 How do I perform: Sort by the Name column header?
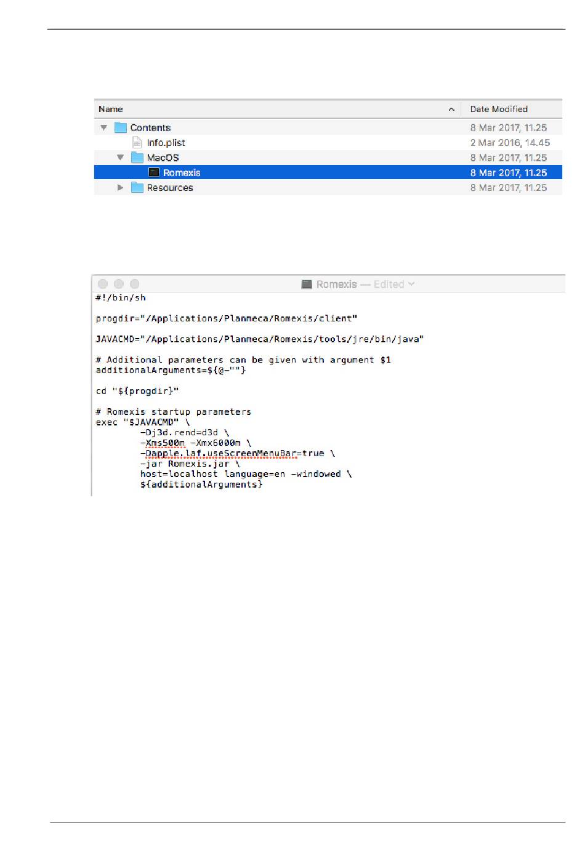coord(111,109)
